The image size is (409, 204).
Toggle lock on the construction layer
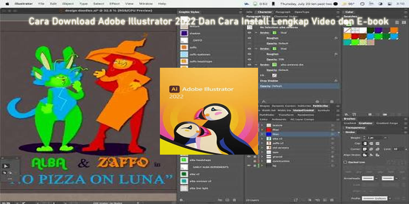(255, 161)
